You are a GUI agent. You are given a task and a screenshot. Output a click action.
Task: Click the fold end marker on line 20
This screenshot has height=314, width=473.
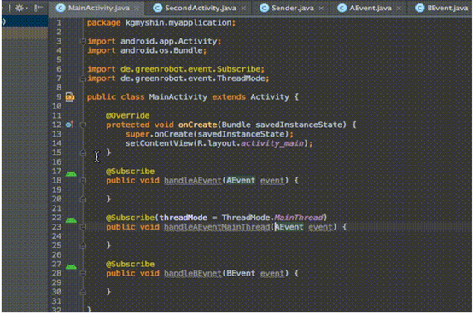(83, 199)
